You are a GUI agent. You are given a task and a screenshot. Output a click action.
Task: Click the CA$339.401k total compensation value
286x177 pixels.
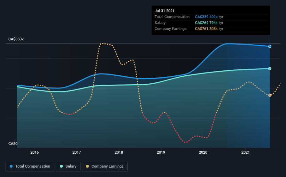tap(206, 17)
